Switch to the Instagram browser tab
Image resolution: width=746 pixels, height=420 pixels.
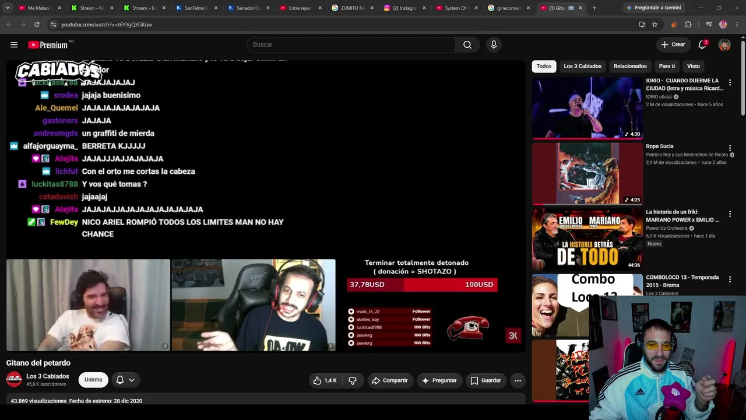[x=403, y=8]
